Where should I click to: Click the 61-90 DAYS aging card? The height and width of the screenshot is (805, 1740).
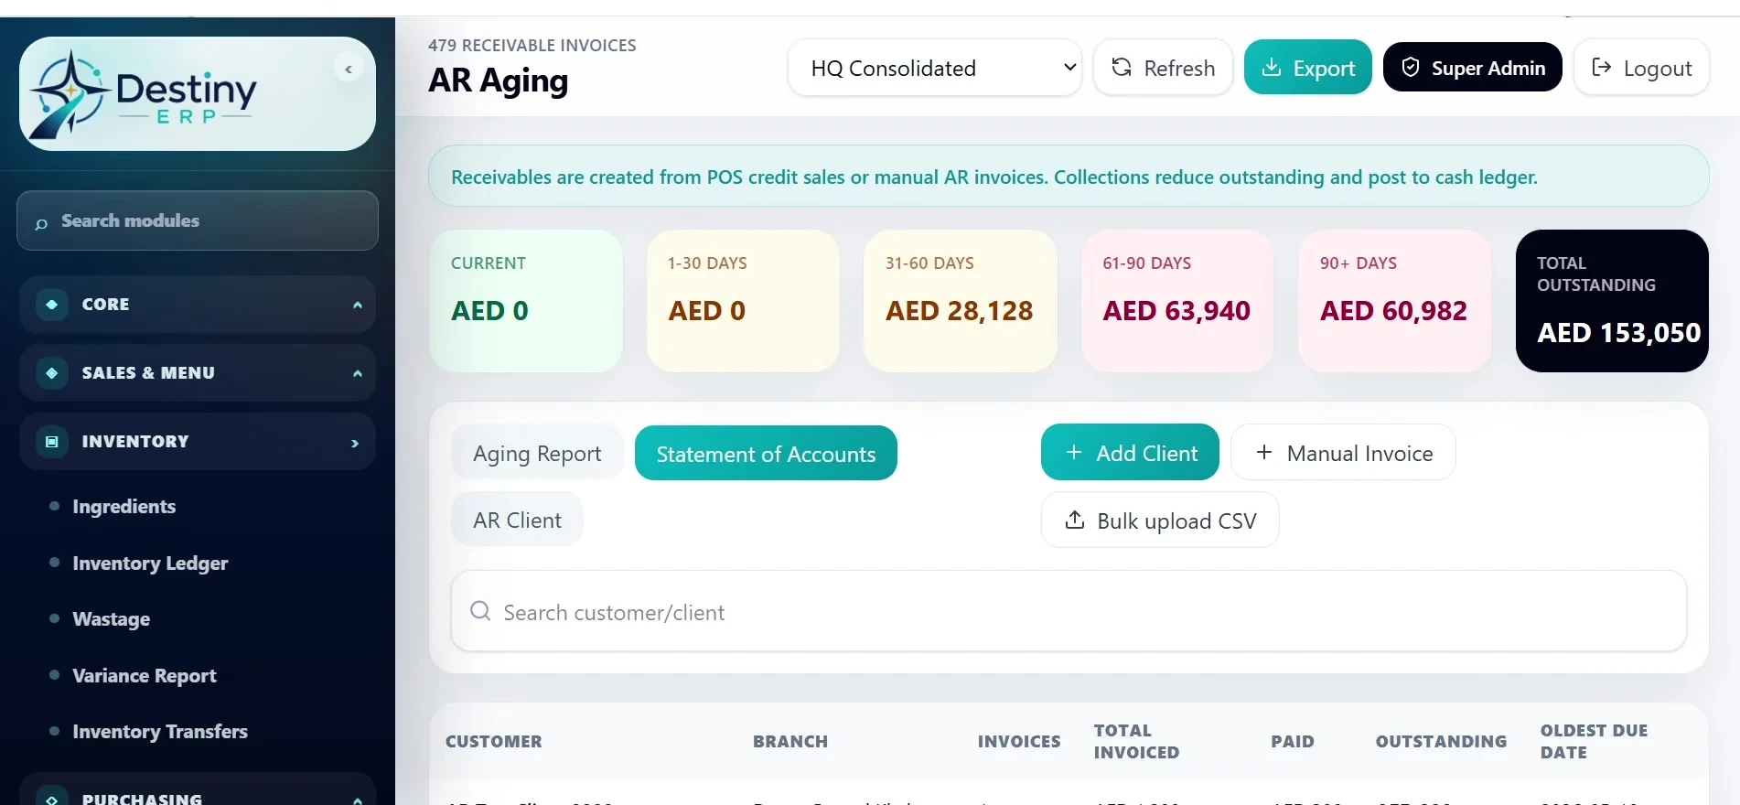coord(1177,301)
